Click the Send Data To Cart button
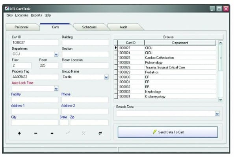Screen dimensions: 234x157 pos(168,132)
